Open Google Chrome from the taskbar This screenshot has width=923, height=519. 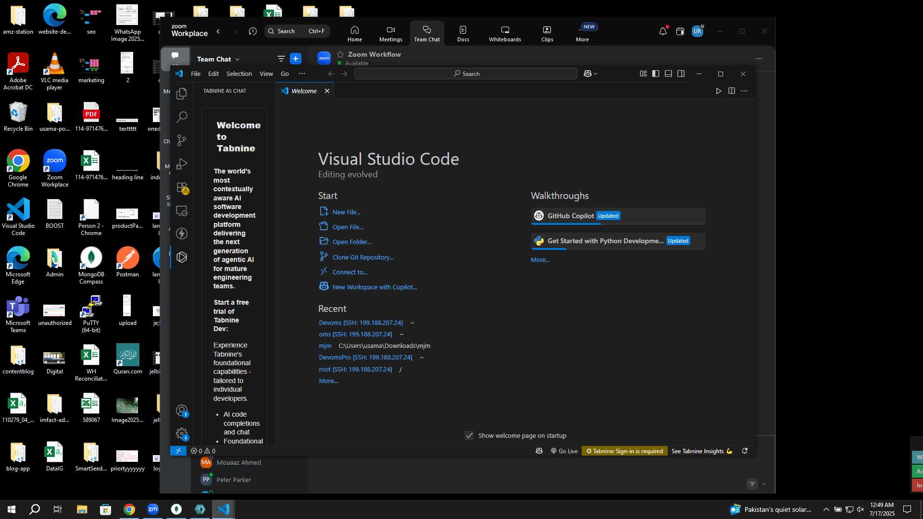(x=129, y=509)
